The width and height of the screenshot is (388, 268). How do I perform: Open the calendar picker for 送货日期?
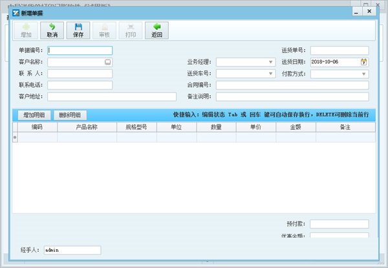pos(363,62)
